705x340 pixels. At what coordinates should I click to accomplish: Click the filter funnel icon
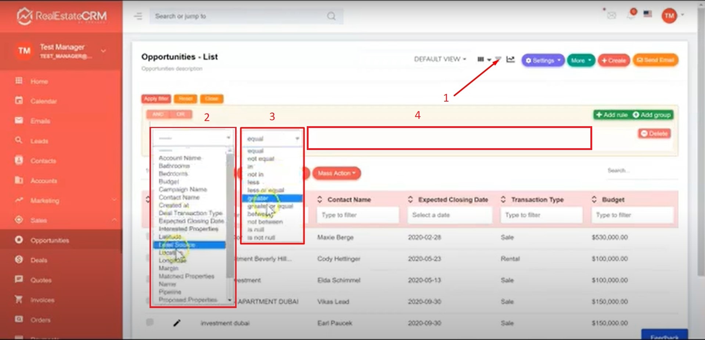[x=498, y=59]
